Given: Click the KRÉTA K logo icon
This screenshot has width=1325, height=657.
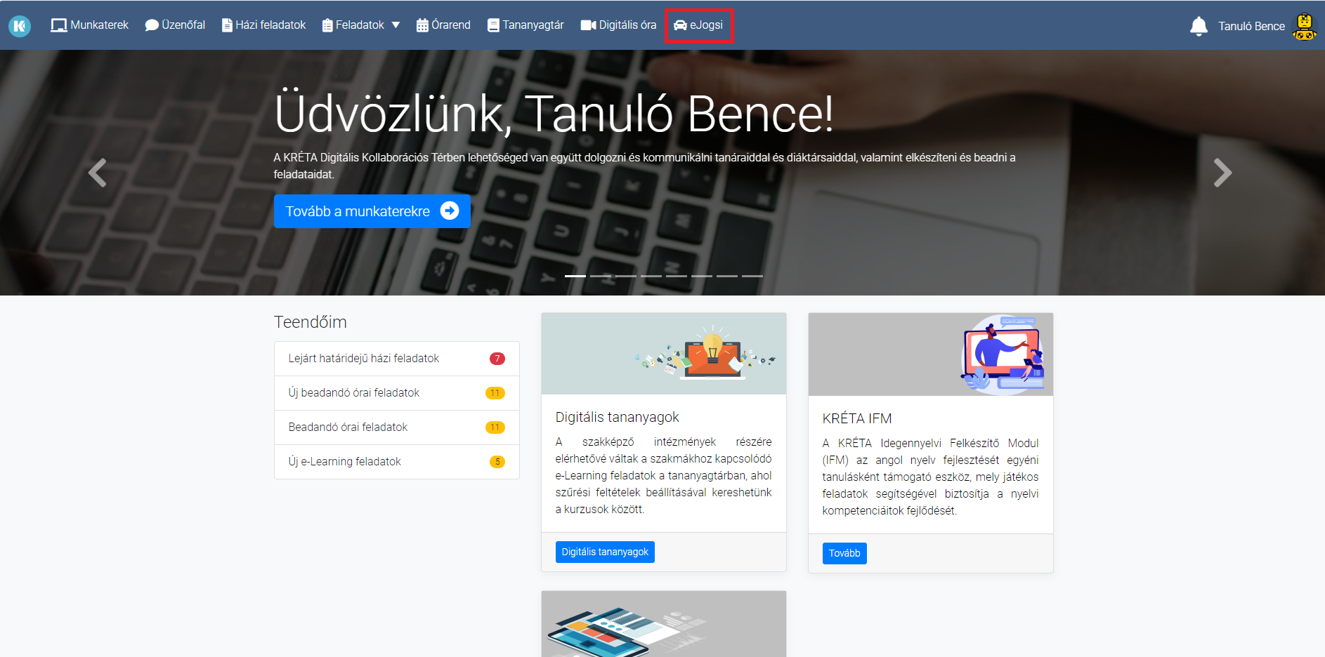Looking at the screenshot, I should pyautogui.click(x=20, y=26).
